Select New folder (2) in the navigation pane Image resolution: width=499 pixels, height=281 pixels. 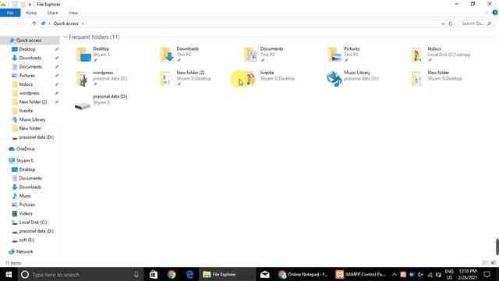pyautogui.click(x=33, y=102)
